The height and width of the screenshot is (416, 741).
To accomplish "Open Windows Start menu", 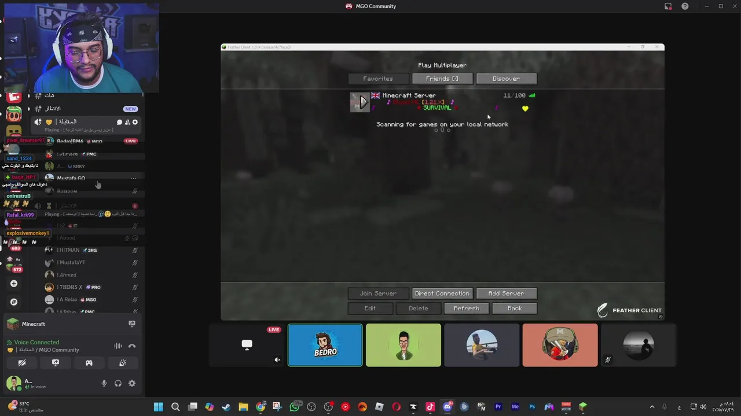I will [x=158, y=407].
